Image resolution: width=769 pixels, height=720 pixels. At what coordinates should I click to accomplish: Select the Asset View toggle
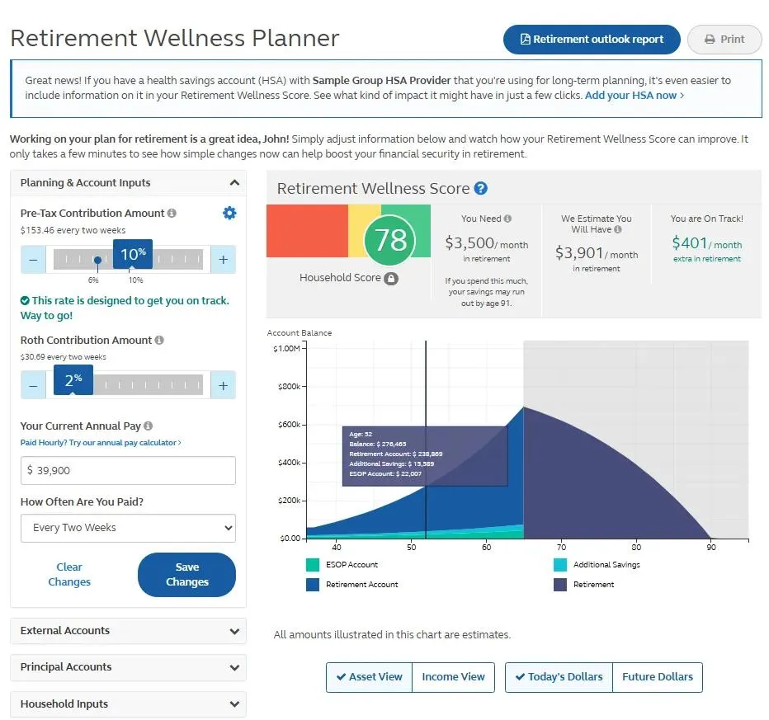[369, 677]
